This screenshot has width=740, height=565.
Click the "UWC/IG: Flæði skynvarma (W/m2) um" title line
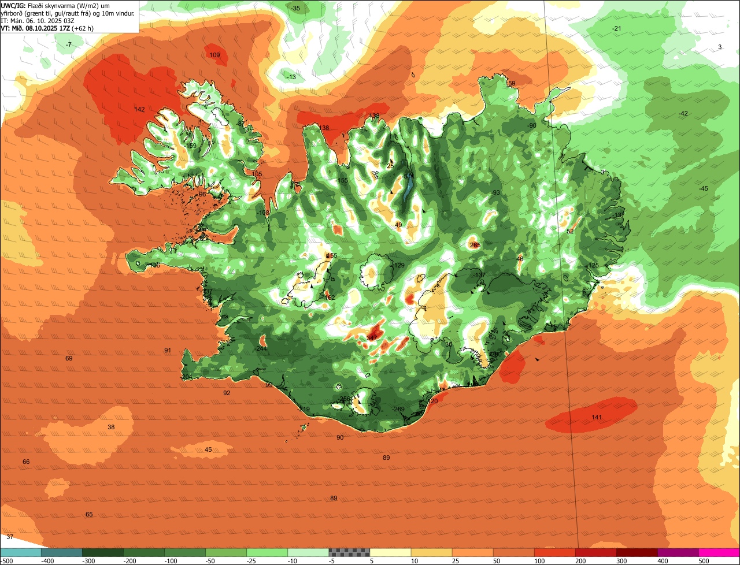click(x=55, y=5)
